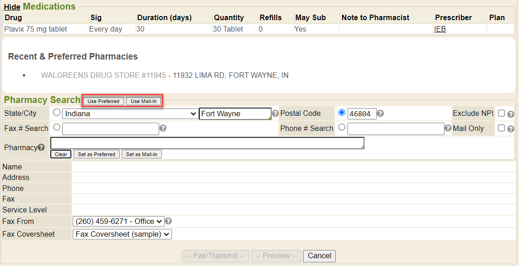The height and width of the screenshot is (266, 519).
Task: Select the Phone # Search radio button
Action: pyautogui.click(x=342, y=128)
